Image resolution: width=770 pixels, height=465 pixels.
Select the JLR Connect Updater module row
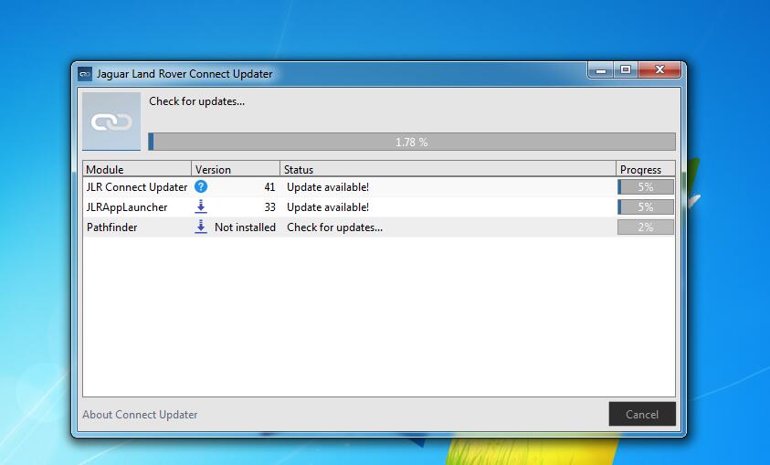click(x=379, y=186)
